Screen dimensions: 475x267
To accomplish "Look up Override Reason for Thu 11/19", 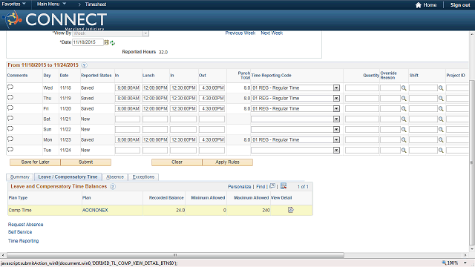I will click(x=404, y=99).
